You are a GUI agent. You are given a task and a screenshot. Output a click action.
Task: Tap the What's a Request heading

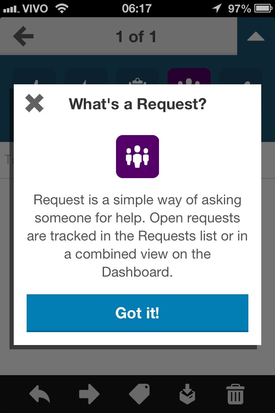pyautogui.click(x=137, y=104)
